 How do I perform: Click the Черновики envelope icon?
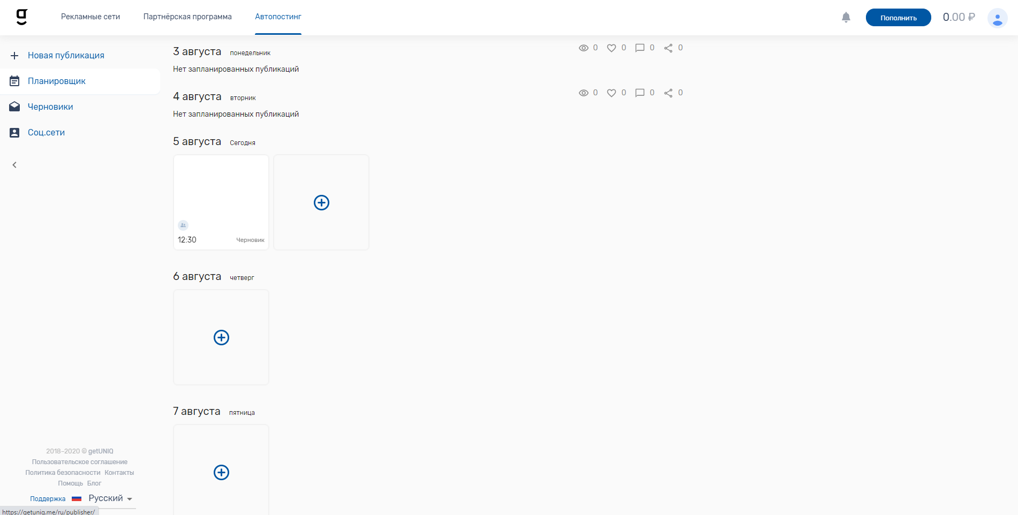[14, 107]
